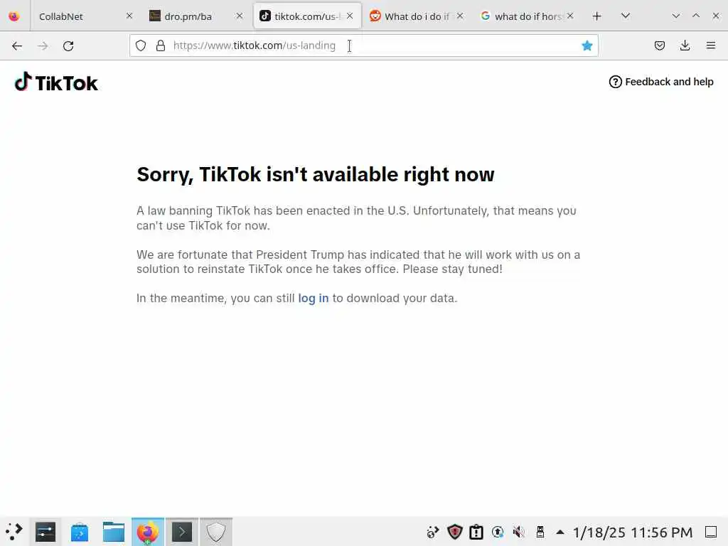Click the Save to Pocket icon
728x546 pixels.
pyautogui.click(x=659, y=45)
